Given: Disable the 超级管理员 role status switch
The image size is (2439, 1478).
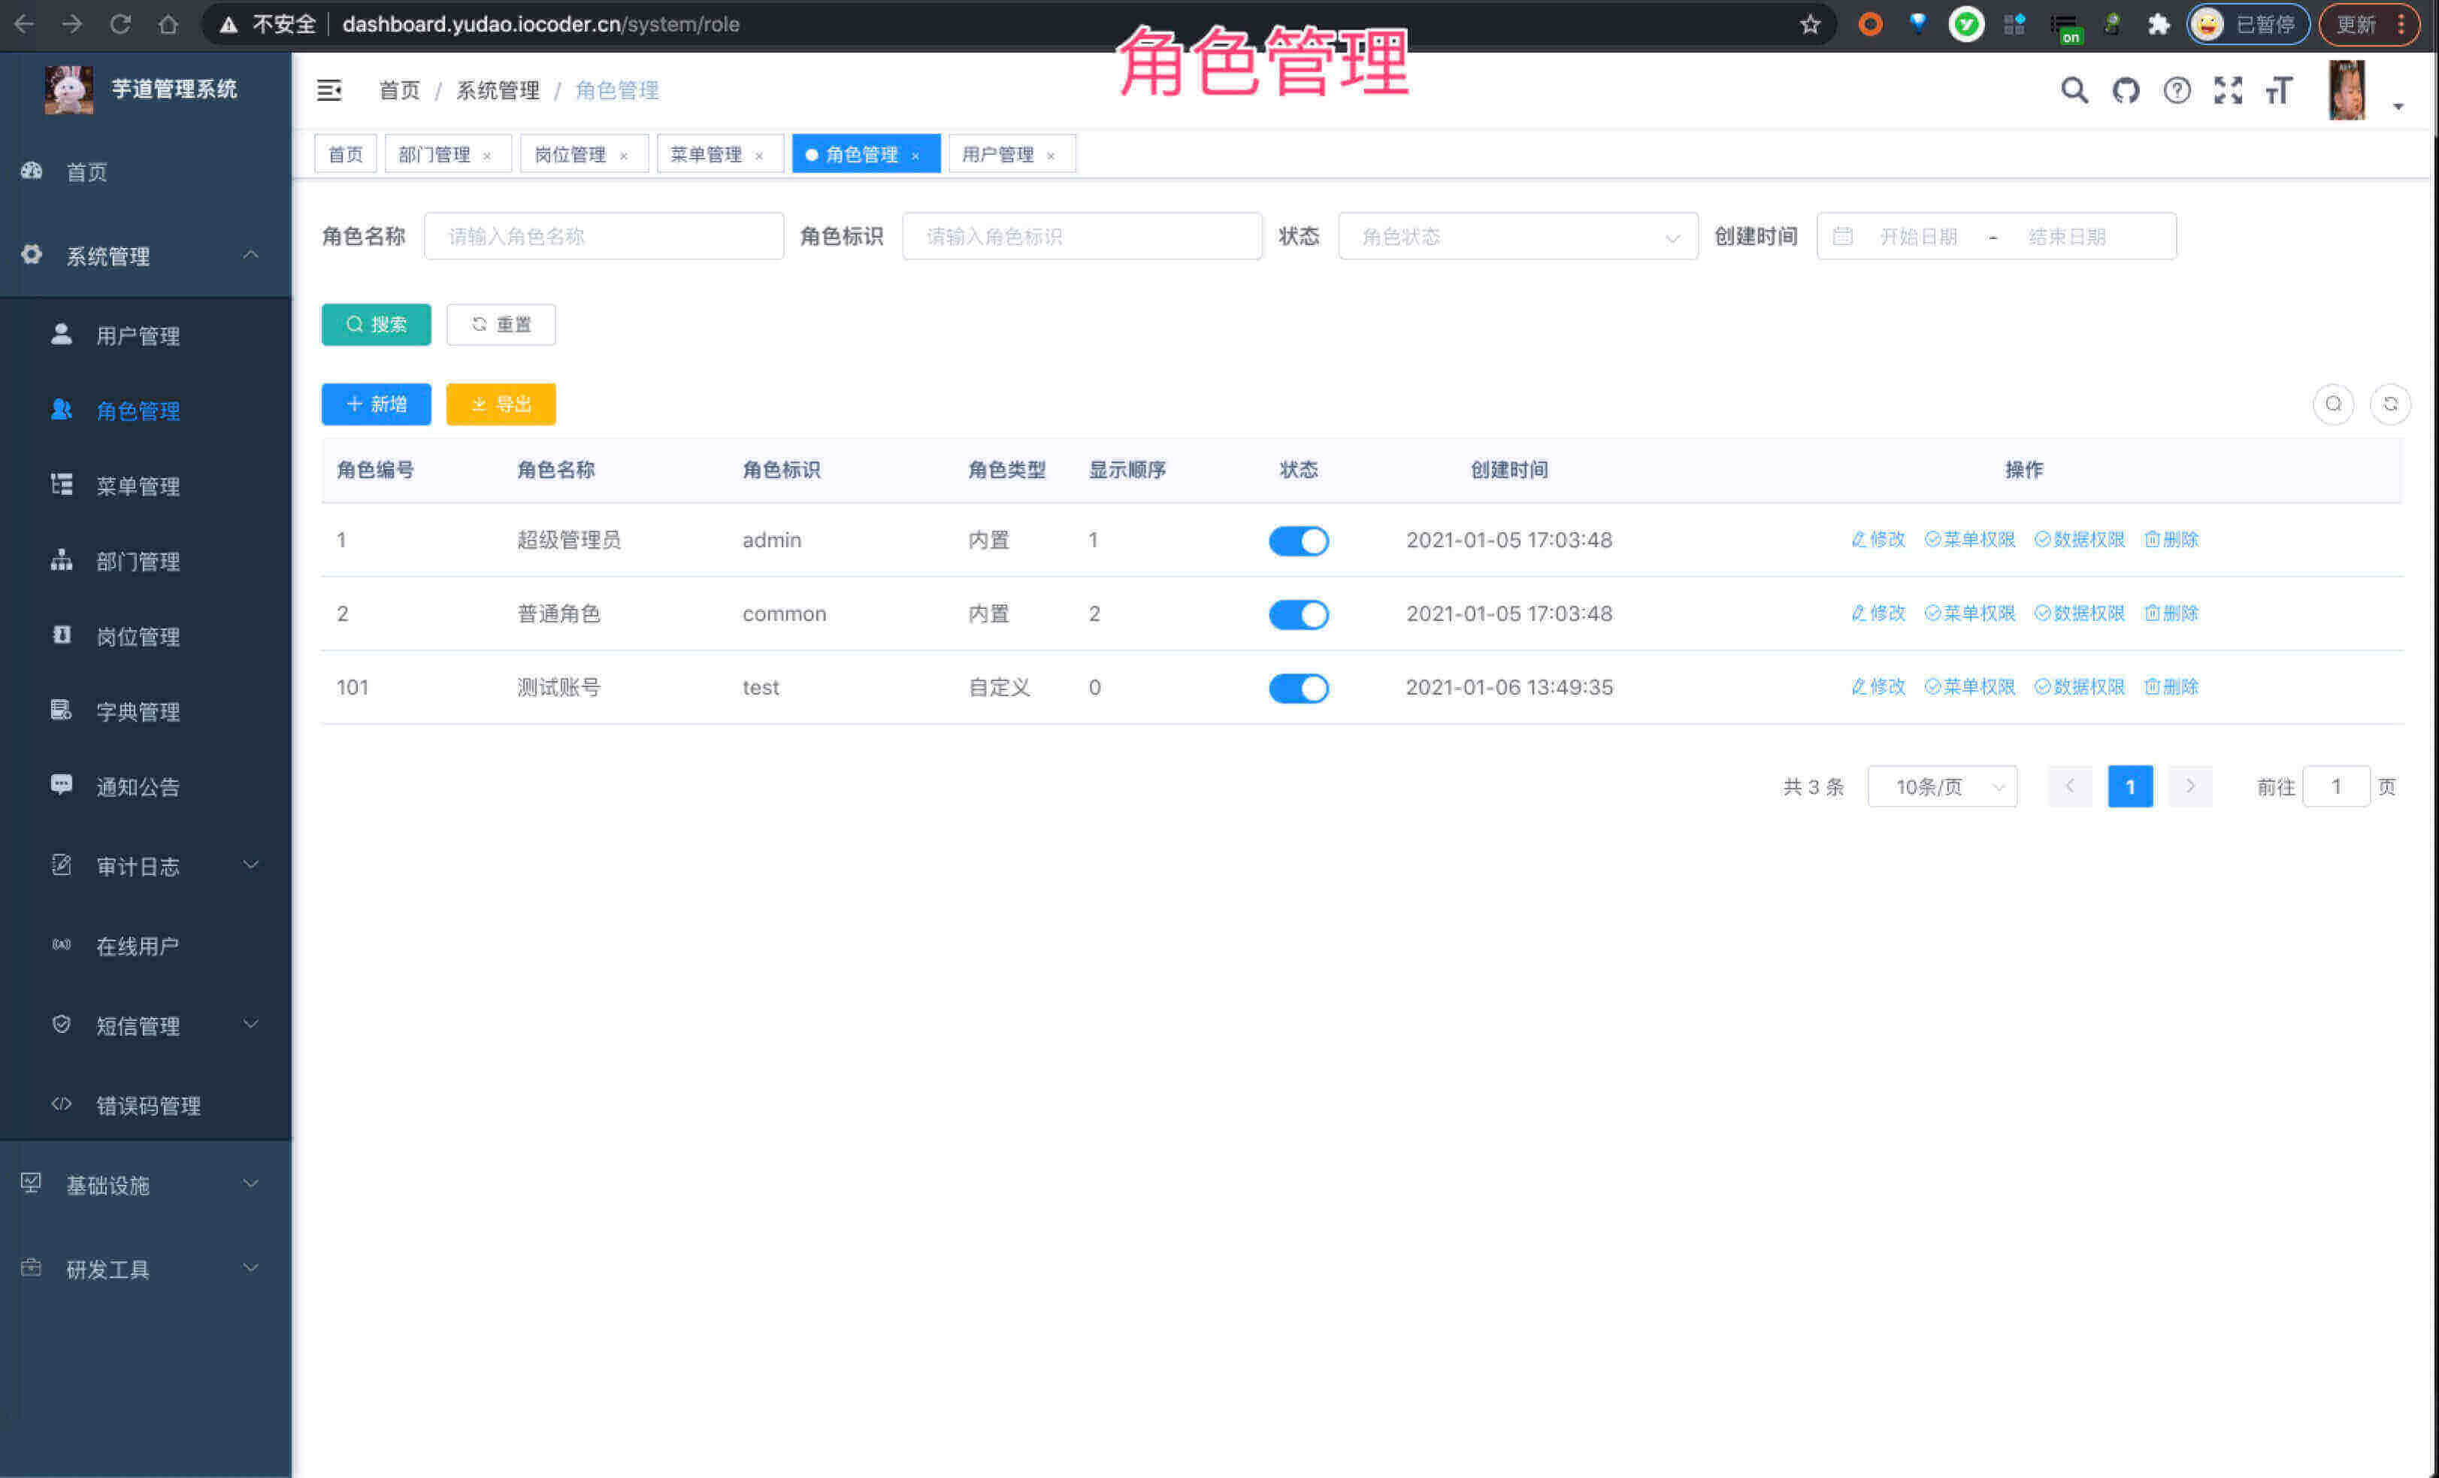Looking at the screenshot, I should point(1298,541).
